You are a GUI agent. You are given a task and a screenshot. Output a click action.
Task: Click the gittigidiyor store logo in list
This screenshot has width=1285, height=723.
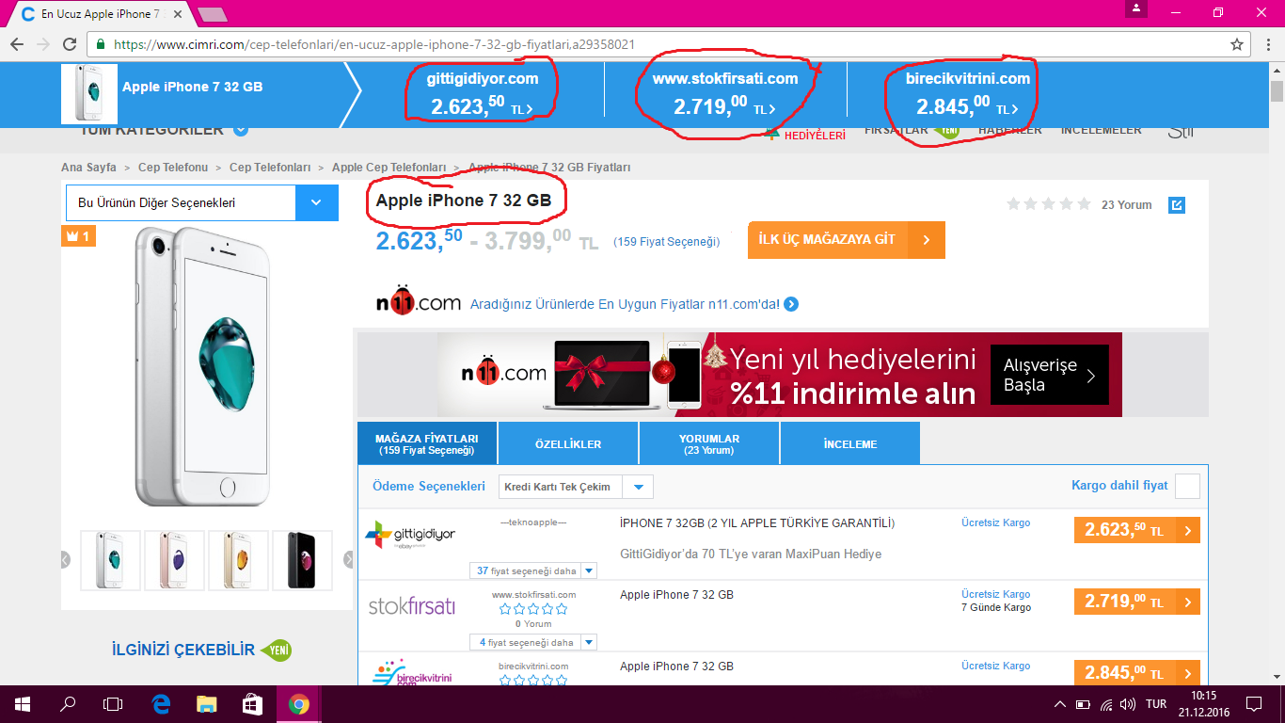(410, 535)
